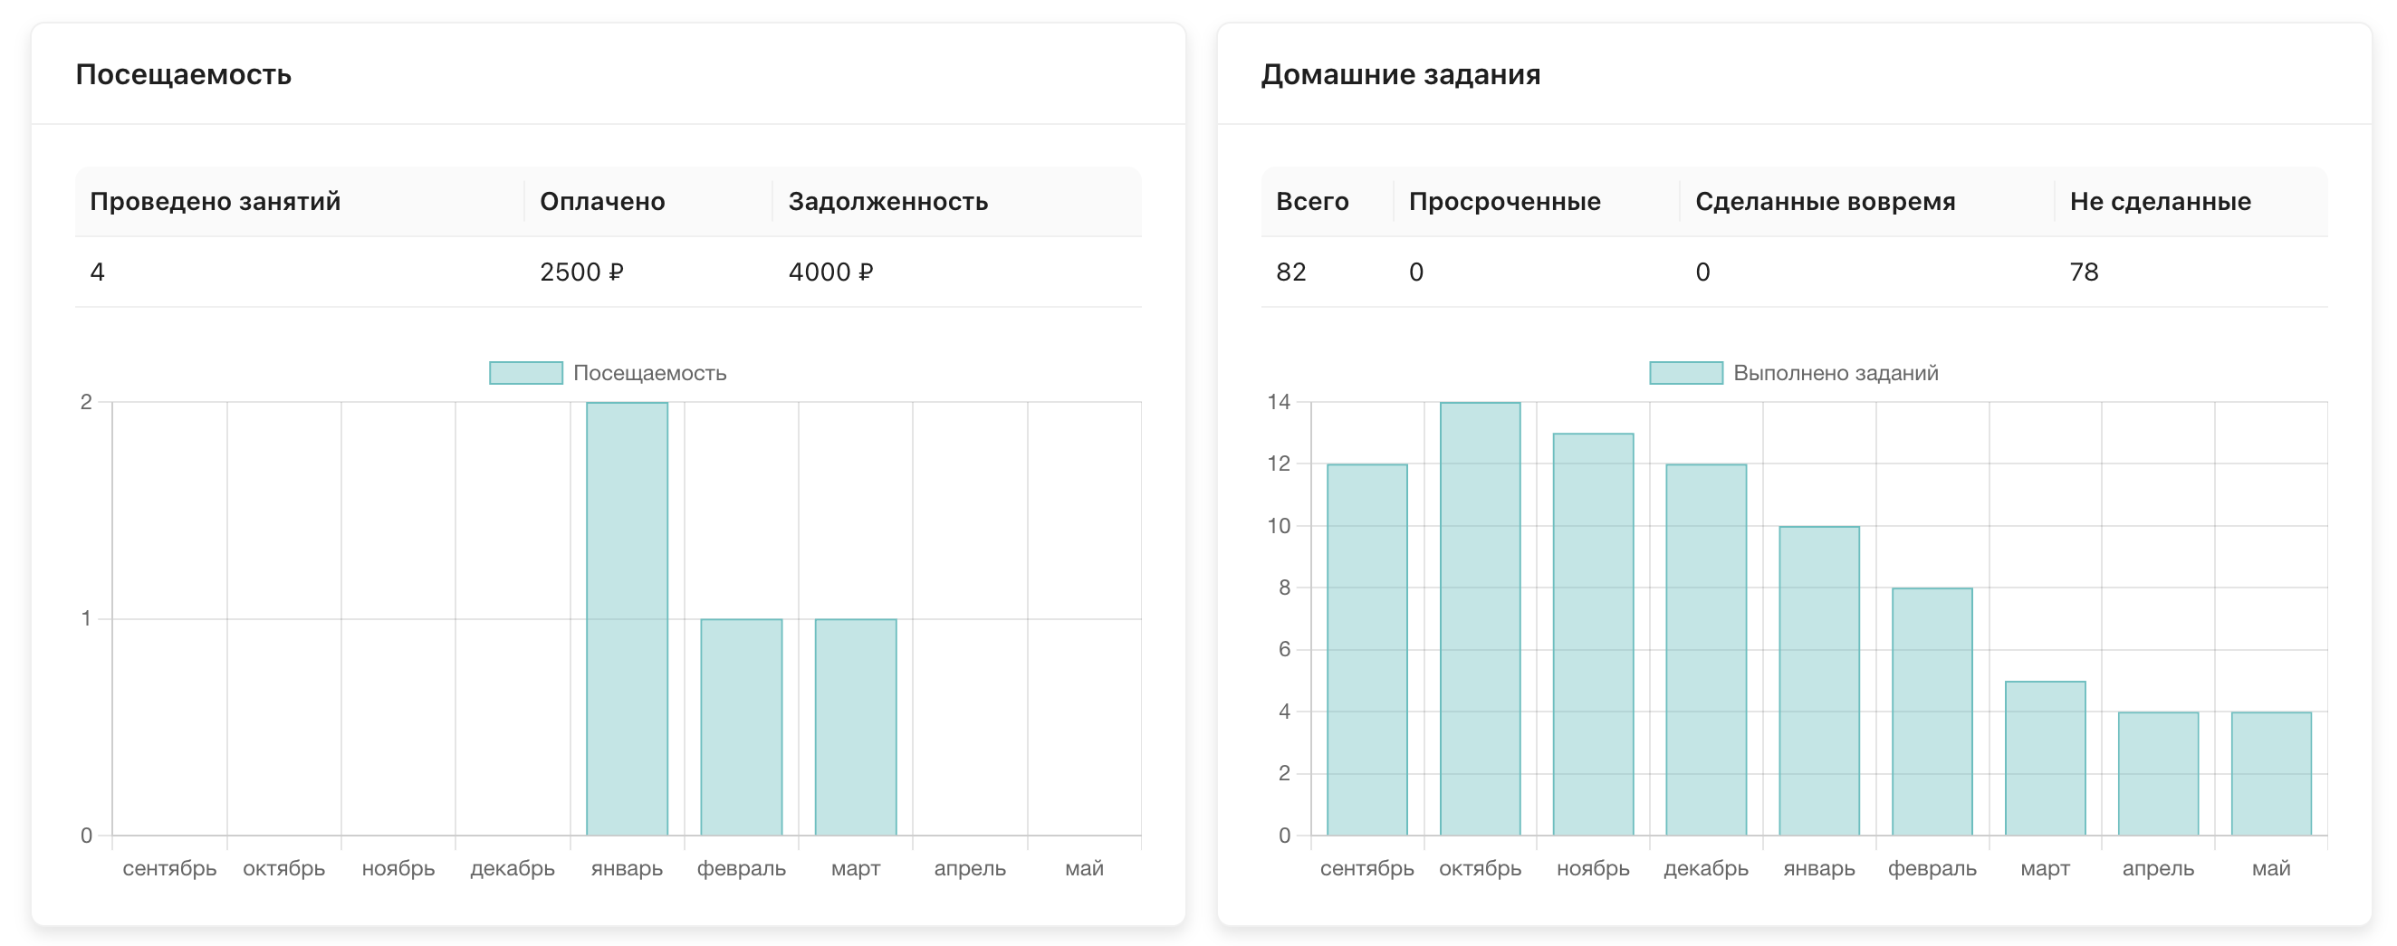Click the Посещаемость legend swatch

pyautogui.click(x=524, y=373)
